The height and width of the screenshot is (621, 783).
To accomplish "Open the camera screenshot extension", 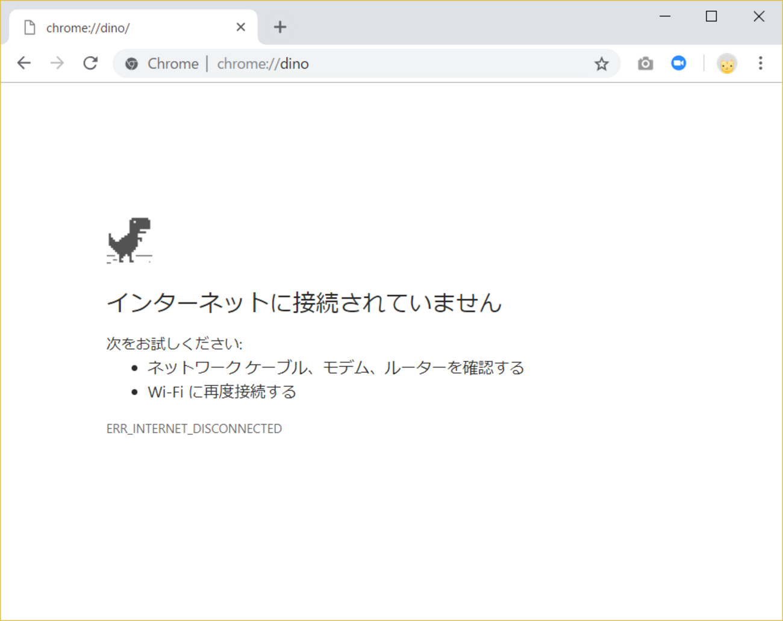I will (x=645, y=63).
